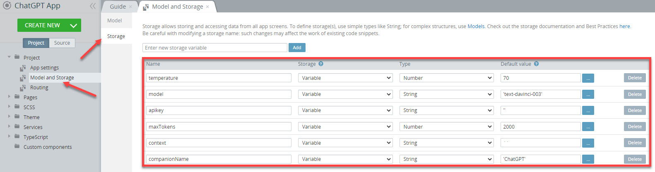Click the App settings puzzle icon

23,68
